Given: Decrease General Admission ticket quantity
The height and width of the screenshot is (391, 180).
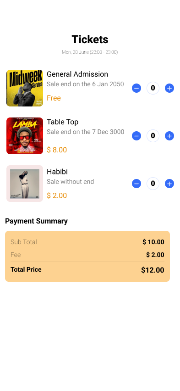Looking at the screenshot, I should (136, 88).
